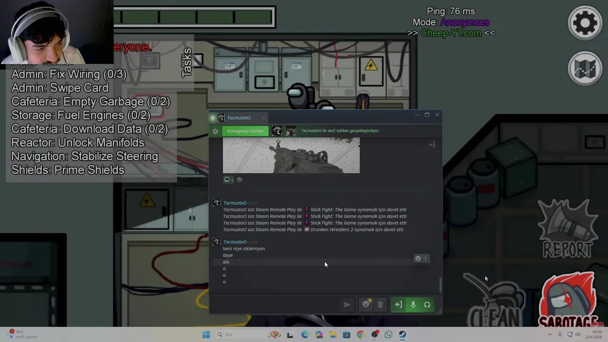Image resolution: width=608 pixels, height=342 pixels.
Task: Open the Among Us ship map
Action: (585, 68)
